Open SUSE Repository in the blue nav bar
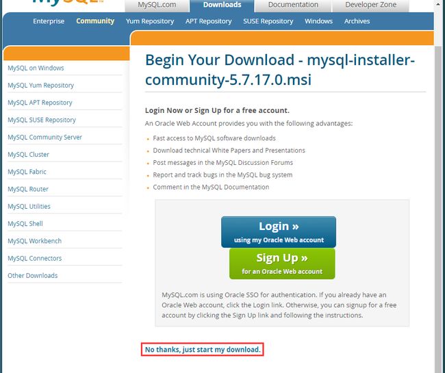445x373 pixels. [268, 21]
